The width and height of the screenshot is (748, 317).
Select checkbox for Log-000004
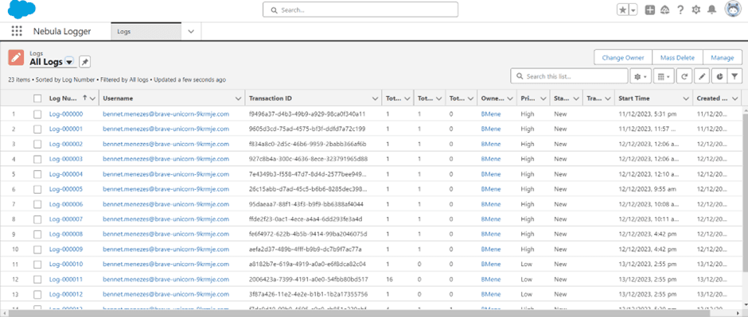click(37, 174)
